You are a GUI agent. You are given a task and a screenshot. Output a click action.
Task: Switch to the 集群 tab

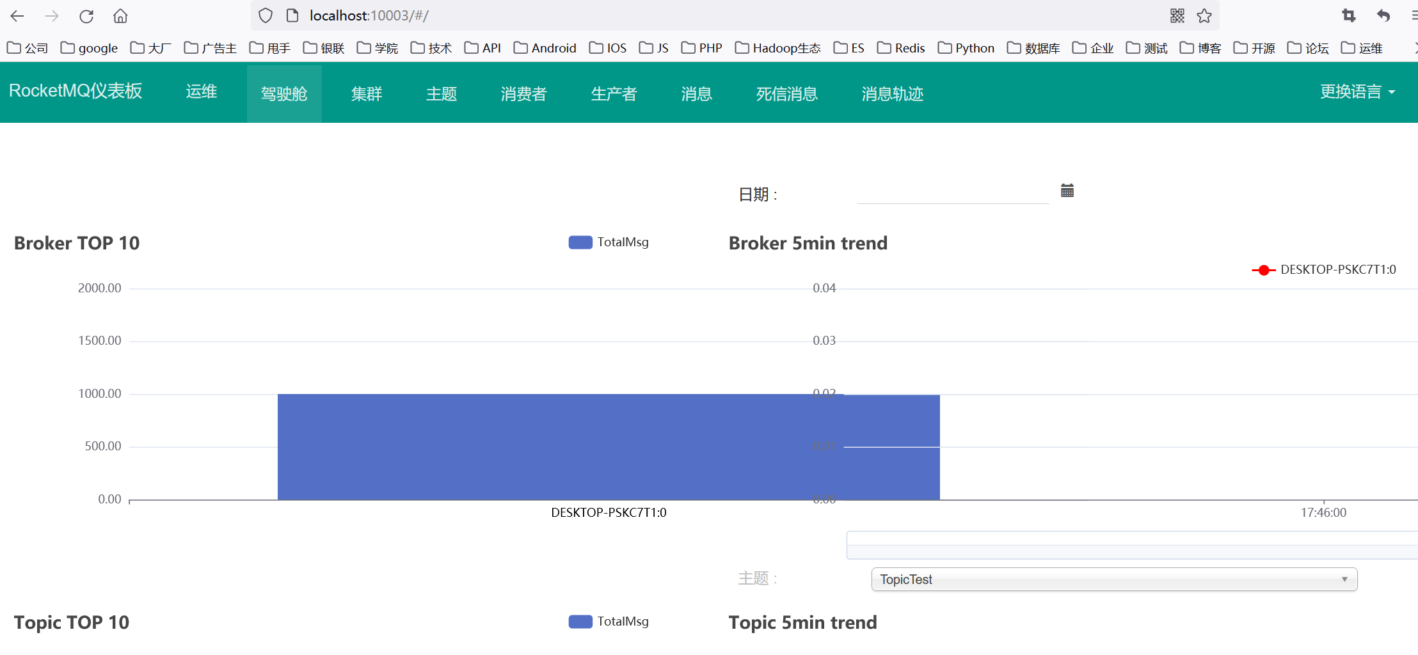[367, 94]
